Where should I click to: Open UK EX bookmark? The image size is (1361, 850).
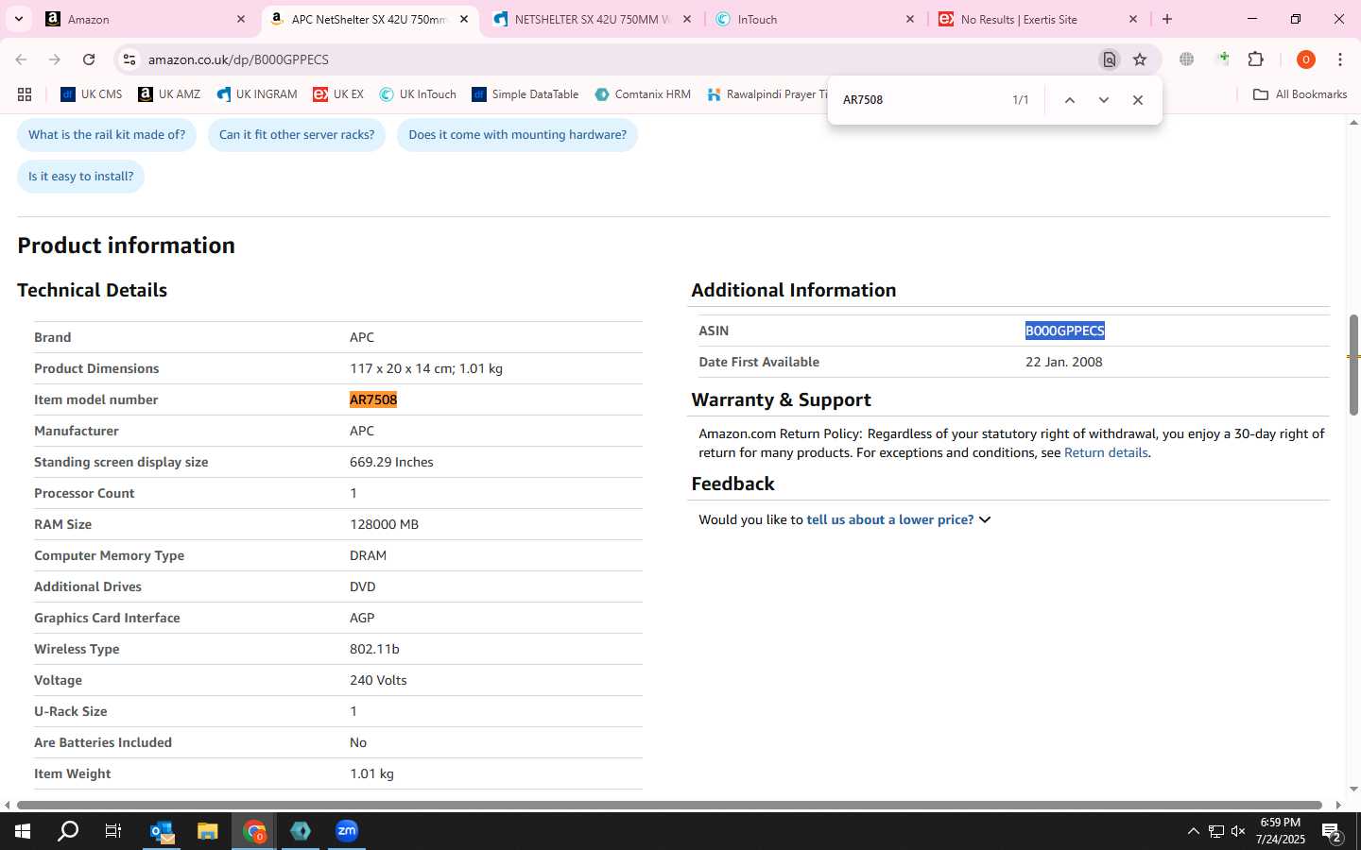pos(338,94)
